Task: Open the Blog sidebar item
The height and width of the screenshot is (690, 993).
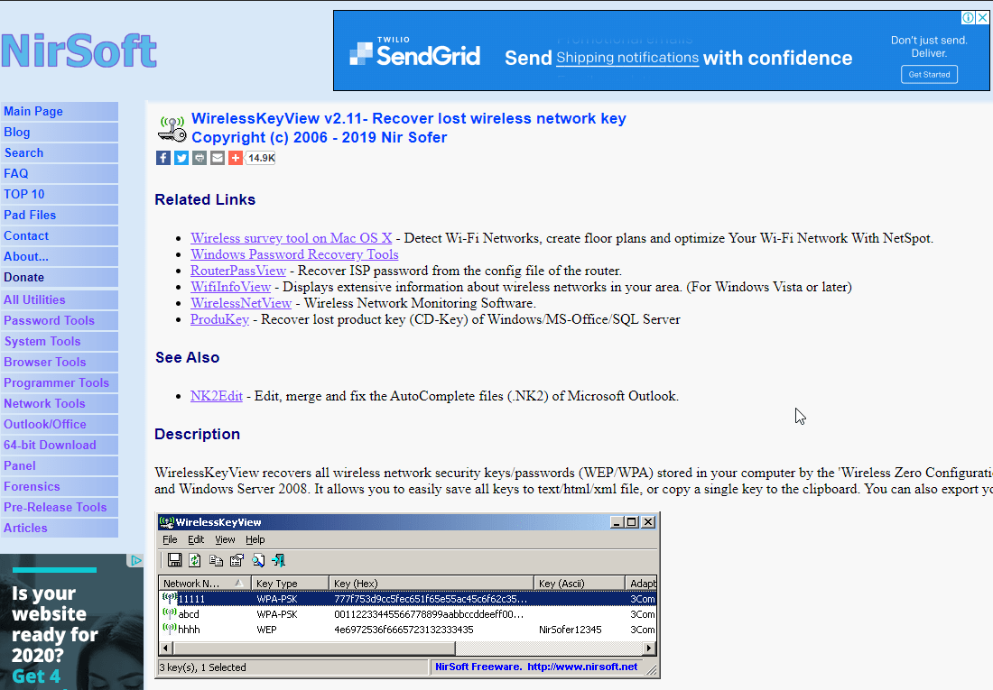Action: click(60, 133)
